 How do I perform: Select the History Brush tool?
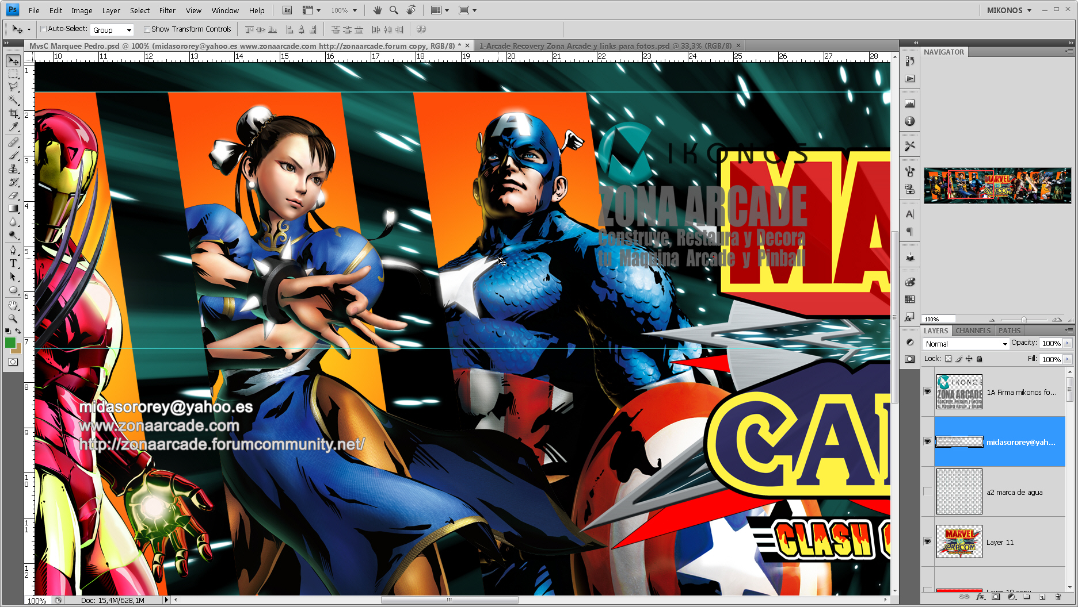click(13, 182)
